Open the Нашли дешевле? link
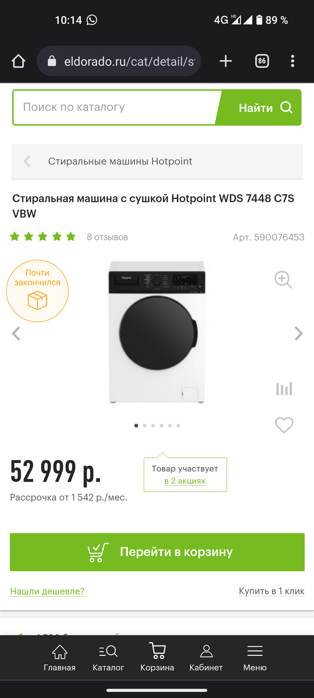Screen dimensions: 314x698 [x=47, y=591]
